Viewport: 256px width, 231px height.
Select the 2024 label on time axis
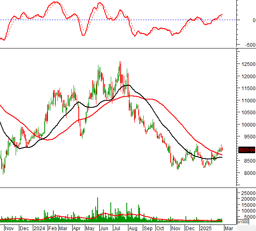(x=39, y=227)
